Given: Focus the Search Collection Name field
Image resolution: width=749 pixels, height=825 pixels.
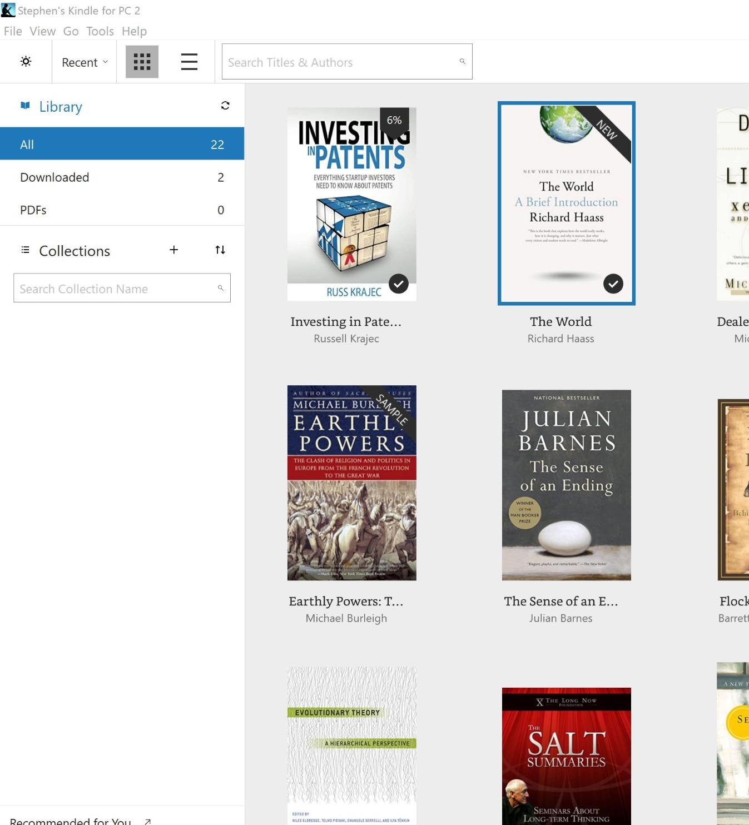Looking at the screenshot, I should [122, 288].
